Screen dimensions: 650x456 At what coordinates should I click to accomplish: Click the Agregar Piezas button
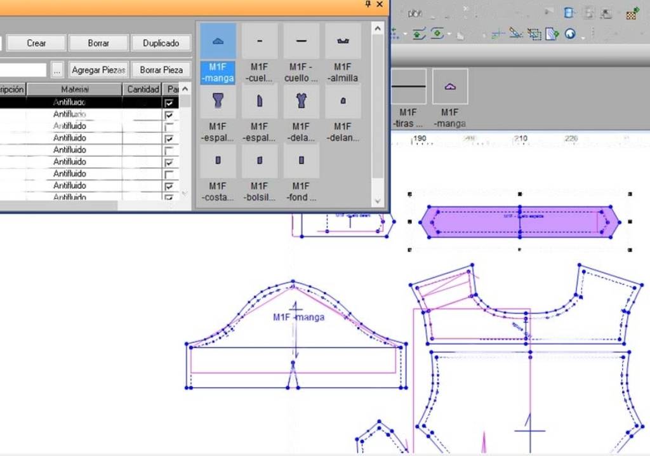(x=98, y=70)
